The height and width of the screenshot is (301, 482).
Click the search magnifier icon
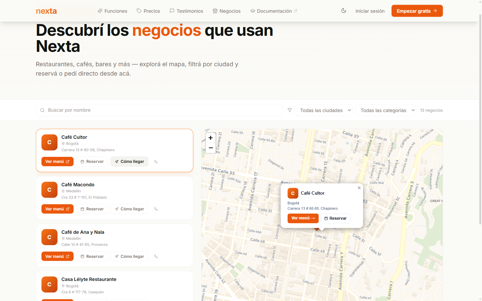pos(42,110)
